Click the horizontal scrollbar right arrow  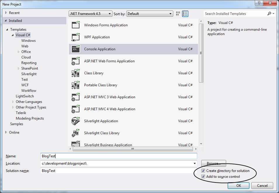point(196,149)
